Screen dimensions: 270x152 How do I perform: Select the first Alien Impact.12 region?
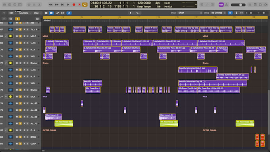pos(53,117)
